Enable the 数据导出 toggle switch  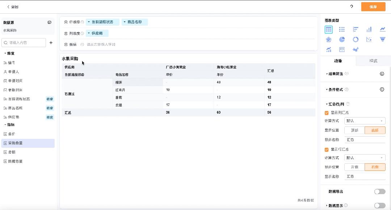coord(379,192)
